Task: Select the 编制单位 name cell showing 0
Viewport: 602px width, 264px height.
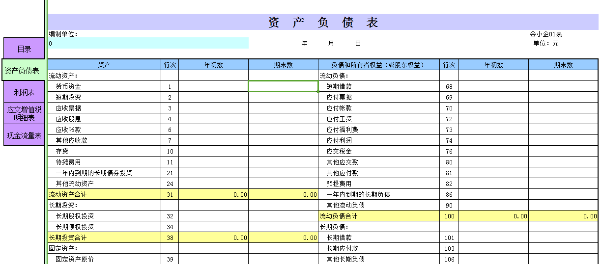Action: click(148, 43)
